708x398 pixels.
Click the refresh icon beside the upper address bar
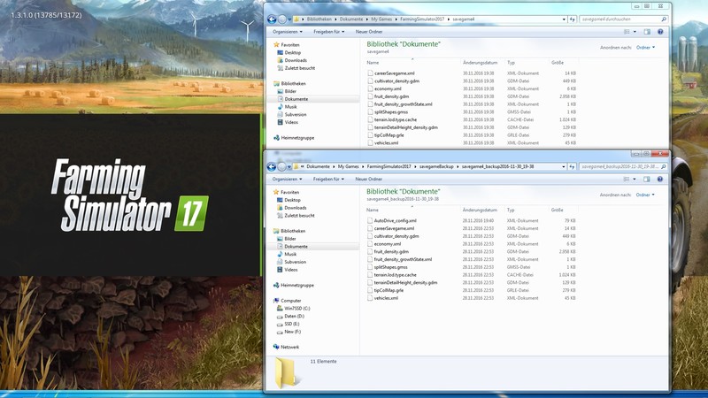coord(572,19)
